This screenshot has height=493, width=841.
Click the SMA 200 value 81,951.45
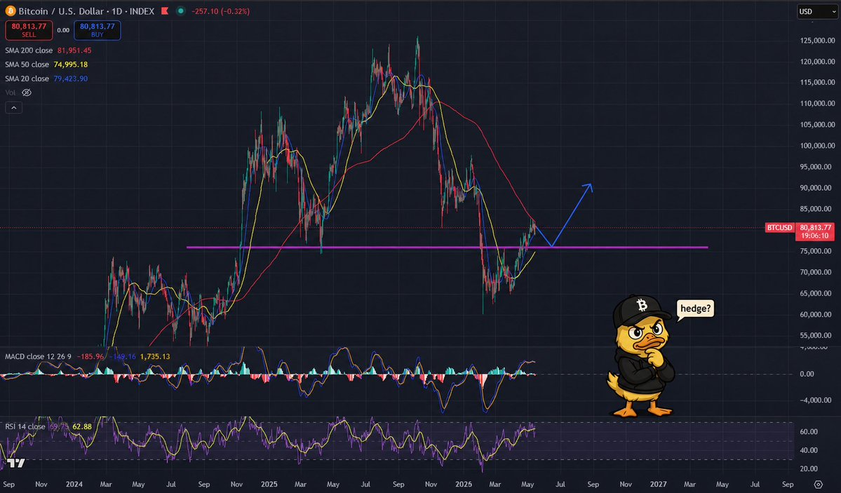pyautogui.click(x=74, y=50)
